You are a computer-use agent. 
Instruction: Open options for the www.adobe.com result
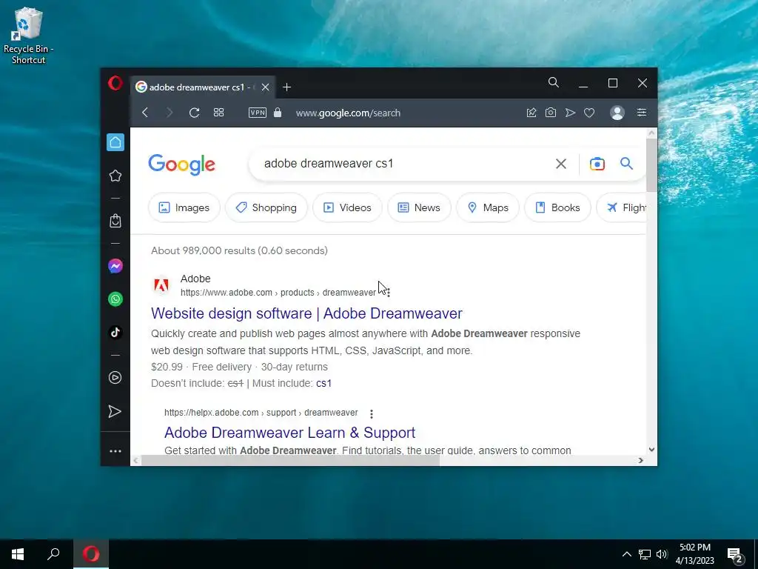[389, 293]
